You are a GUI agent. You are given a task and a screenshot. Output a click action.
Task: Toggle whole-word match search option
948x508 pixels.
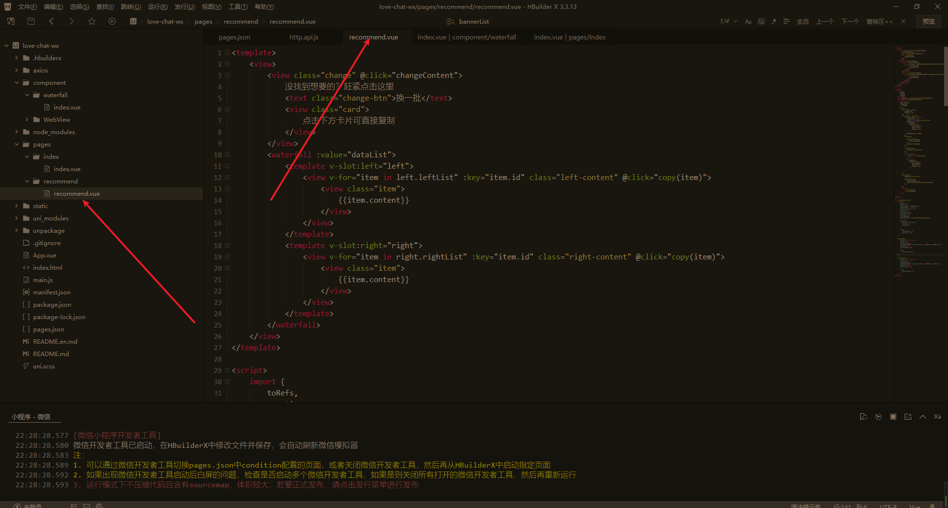coord(761,21)
